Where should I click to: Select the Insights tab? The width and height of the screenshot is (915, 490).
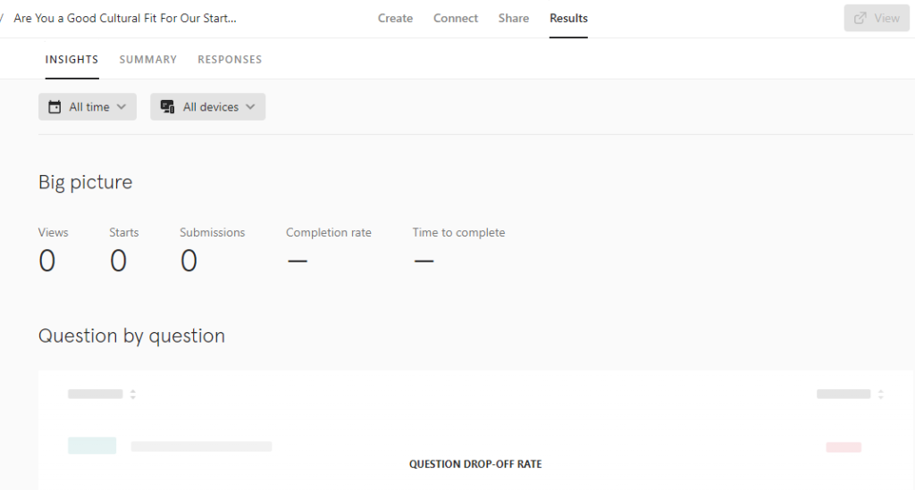click(71, 60)
